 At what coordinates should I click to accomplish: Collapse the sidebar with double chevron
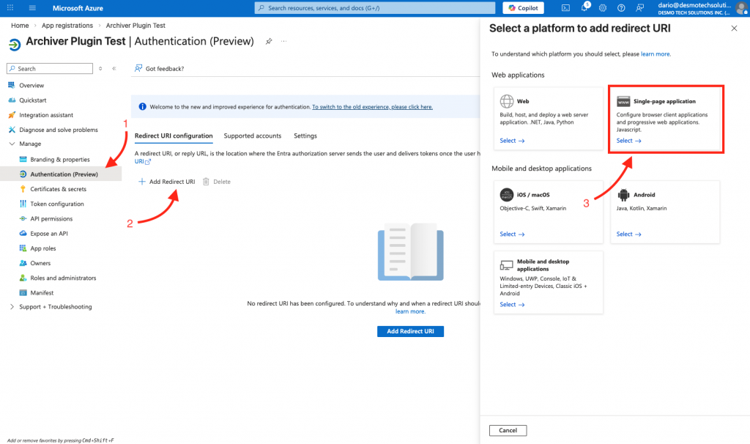point(114,68)
